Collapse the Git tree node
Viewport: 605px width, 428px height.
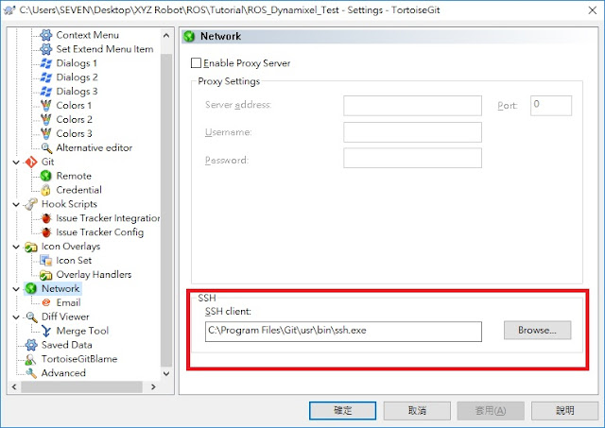tap(16, 163)
